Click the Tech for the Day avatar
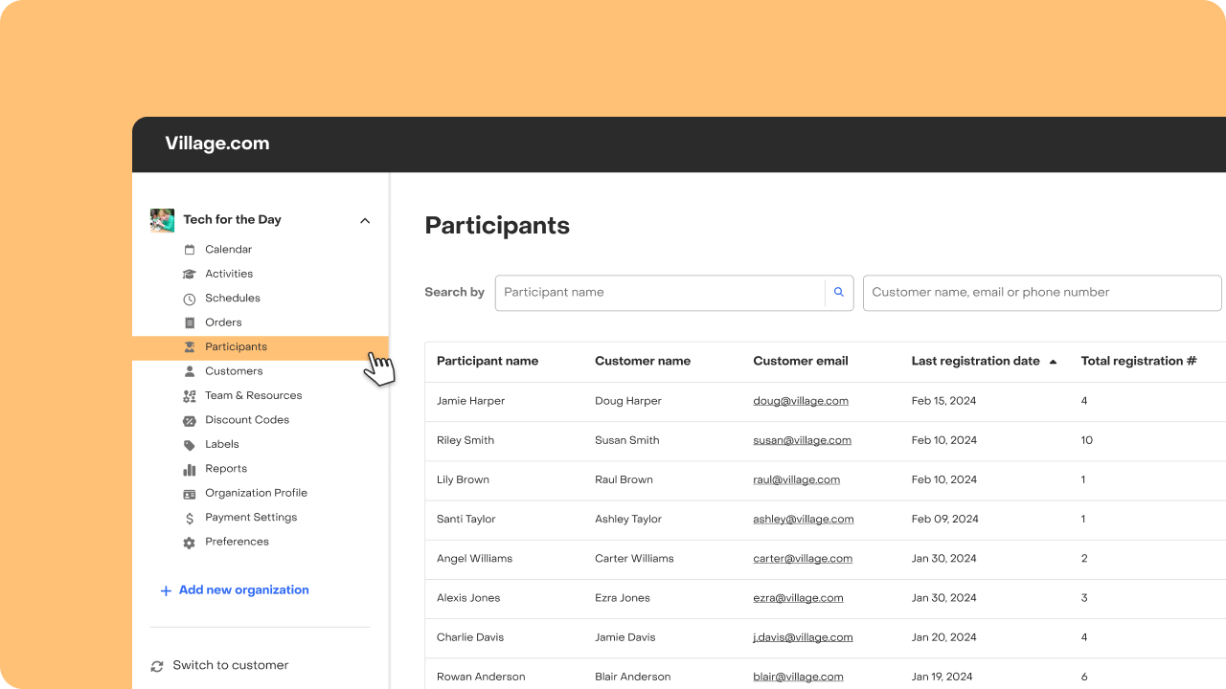1226x689 pixels. pos(162,220)
